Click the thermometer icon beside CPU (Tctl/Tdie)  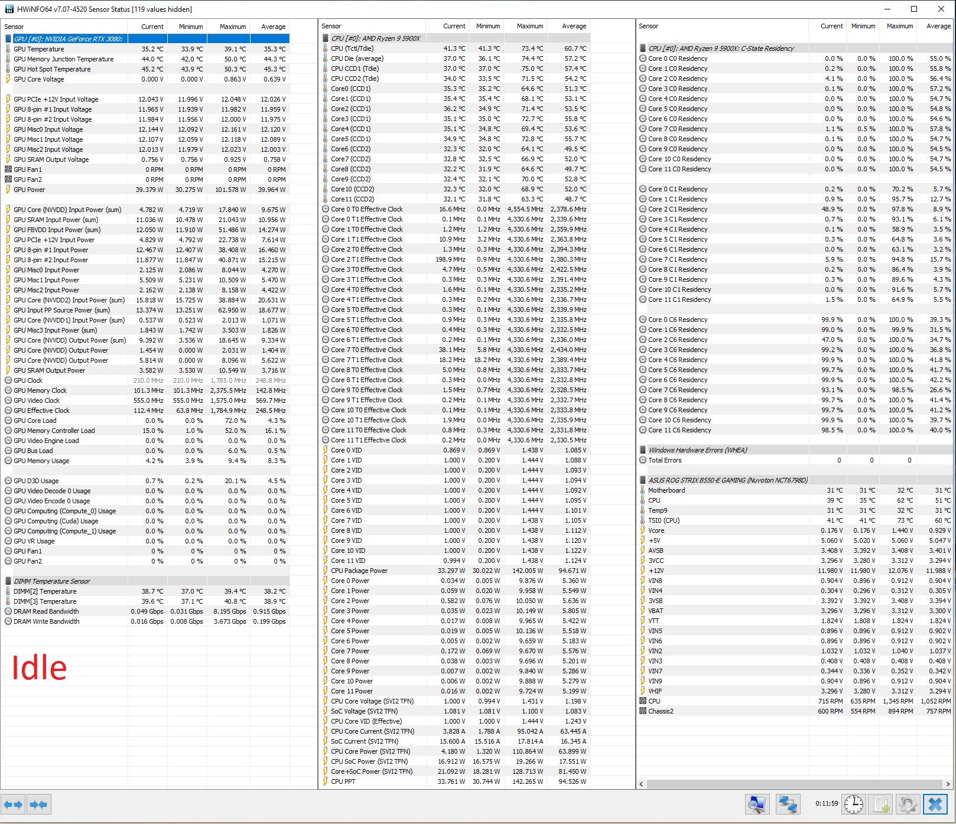(x=326, y=48)
